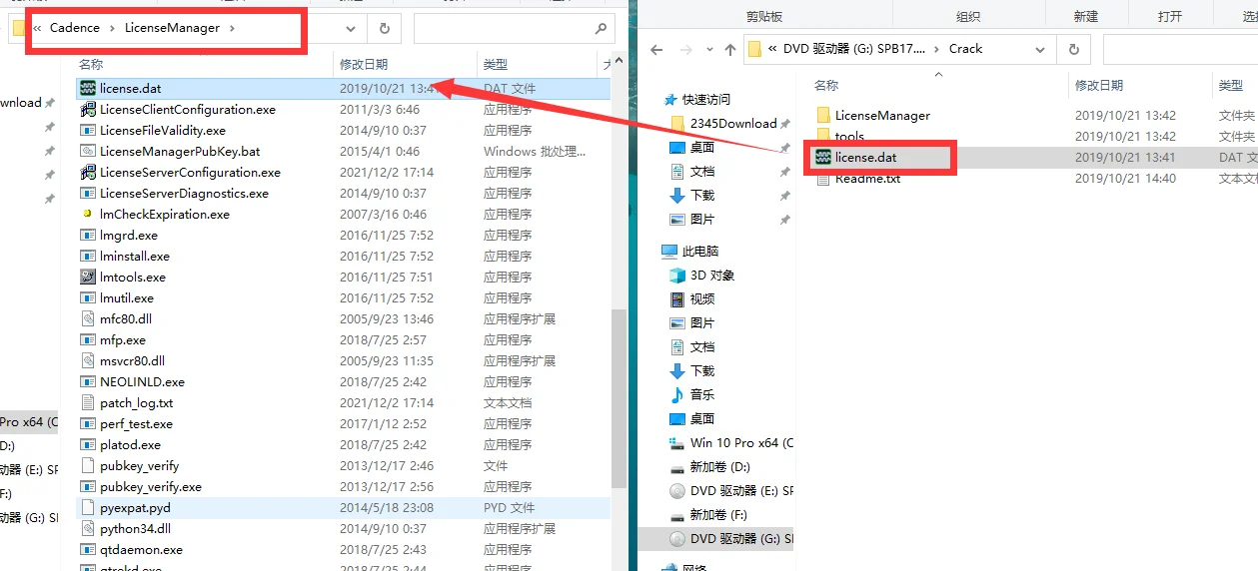Click the 3D 对象 icon in navigation pane
The width and height of the screenshot is (1258, 571).
pos(677,276)
